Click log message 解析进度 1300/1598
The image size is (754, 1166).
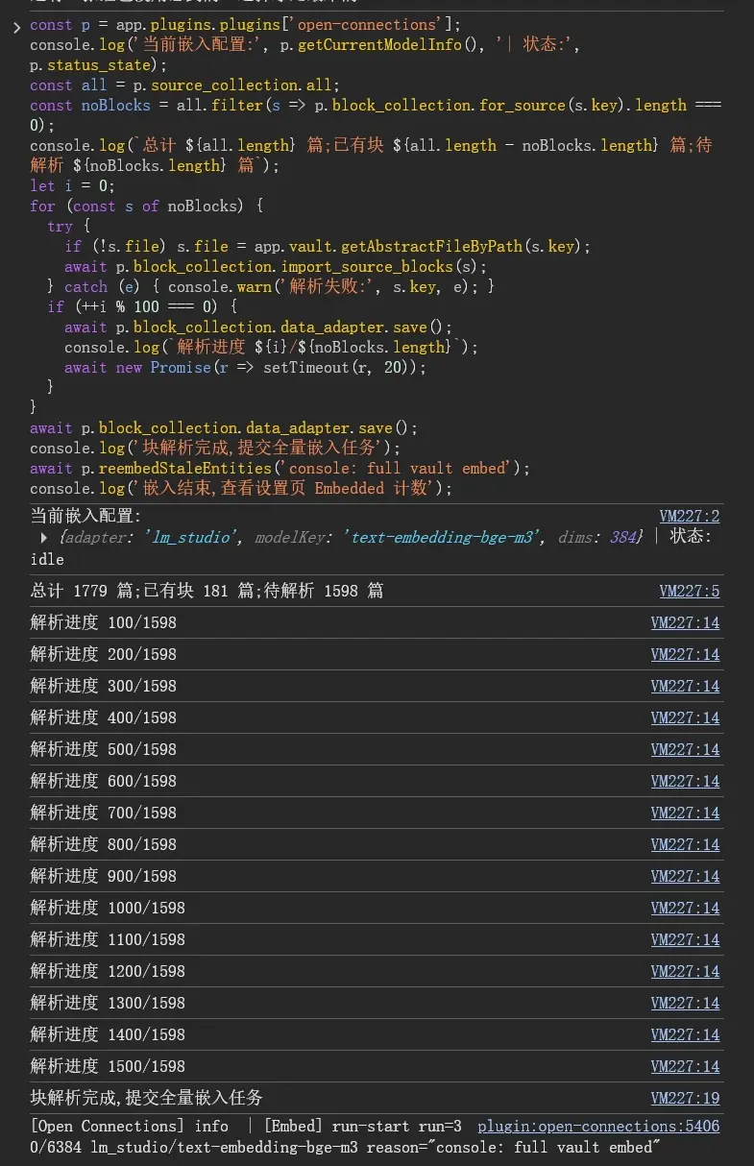coord(108,1003)
